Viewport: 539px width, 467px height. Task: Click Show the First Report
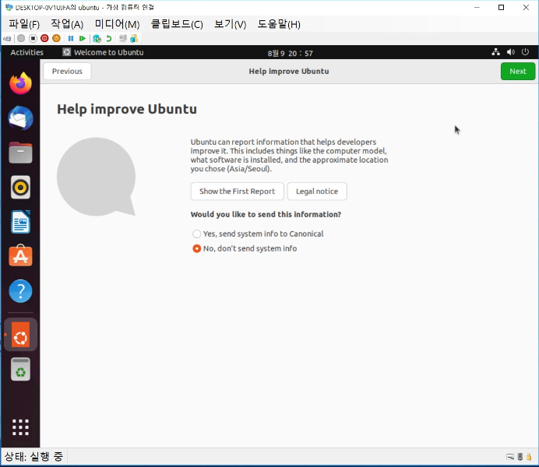(238, 191)
